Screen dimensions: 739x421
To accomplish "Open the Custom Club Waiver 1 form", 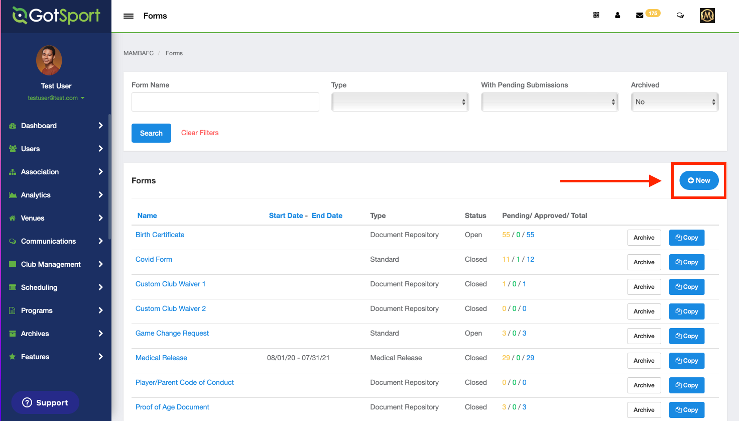I will [170, 284].
